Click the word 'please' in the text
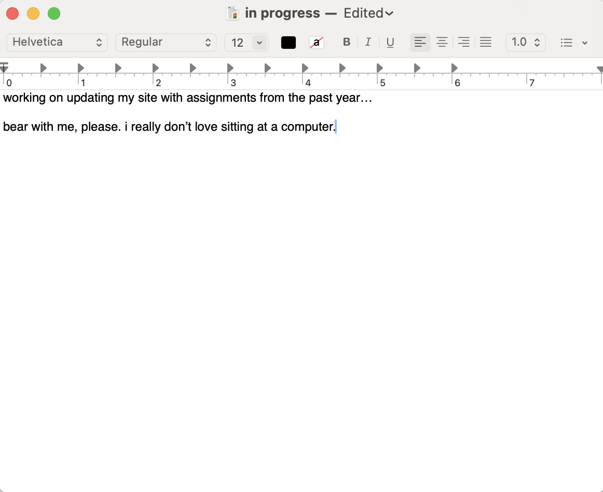Screen dimensions: 603x492 99,127
